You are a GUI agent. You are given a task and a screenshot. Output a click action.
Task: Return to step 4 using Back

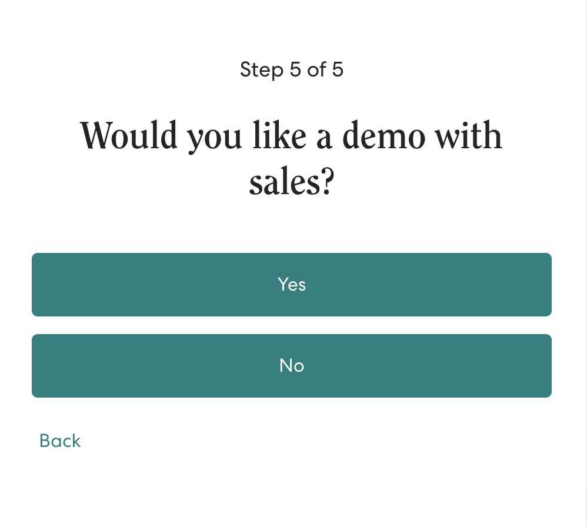point(60,441)
